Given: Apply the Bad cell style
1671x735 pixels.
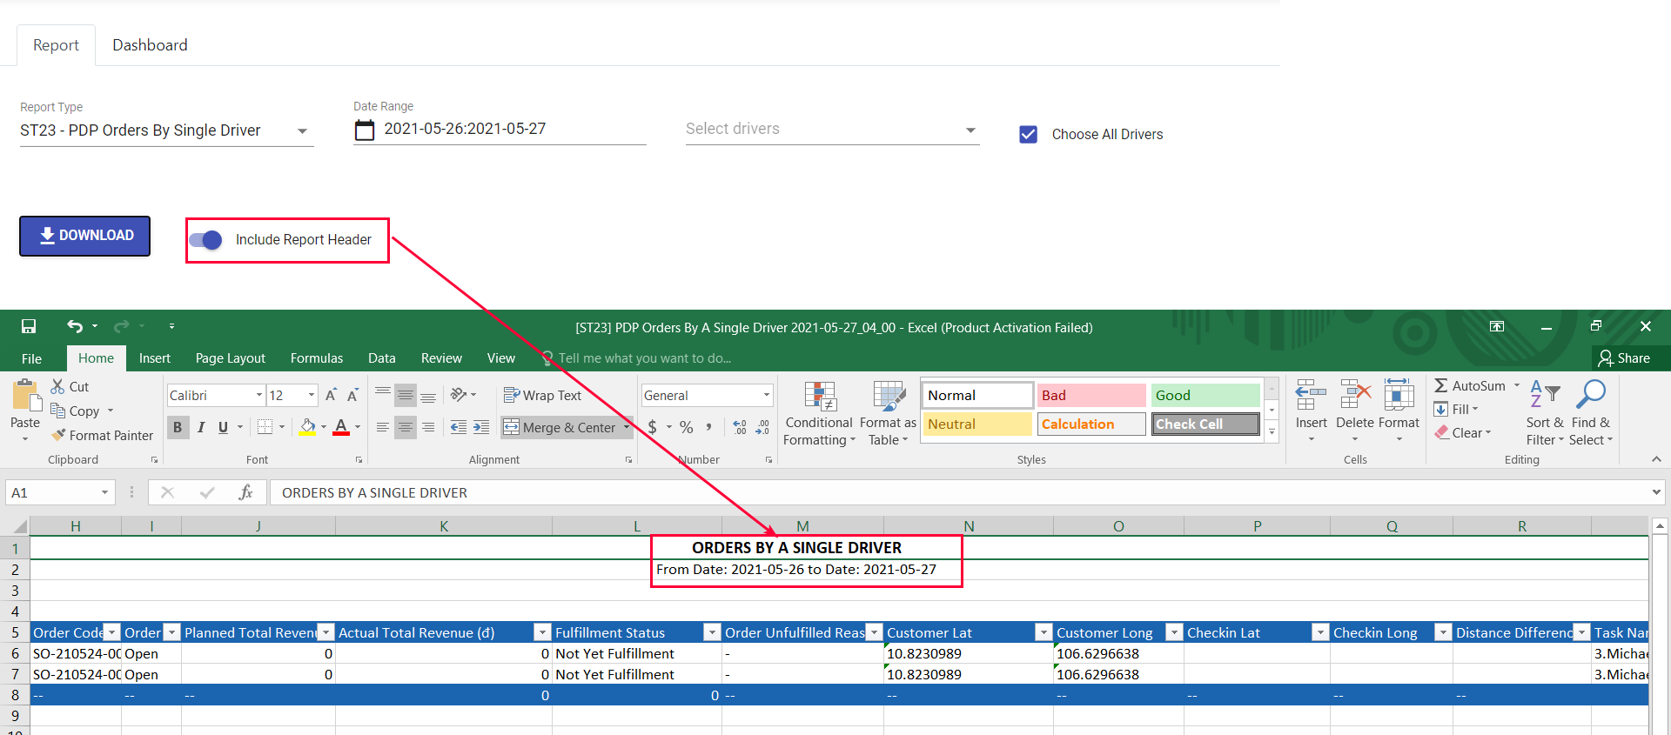Looking at the screenshot, I should coord(1091,395).
